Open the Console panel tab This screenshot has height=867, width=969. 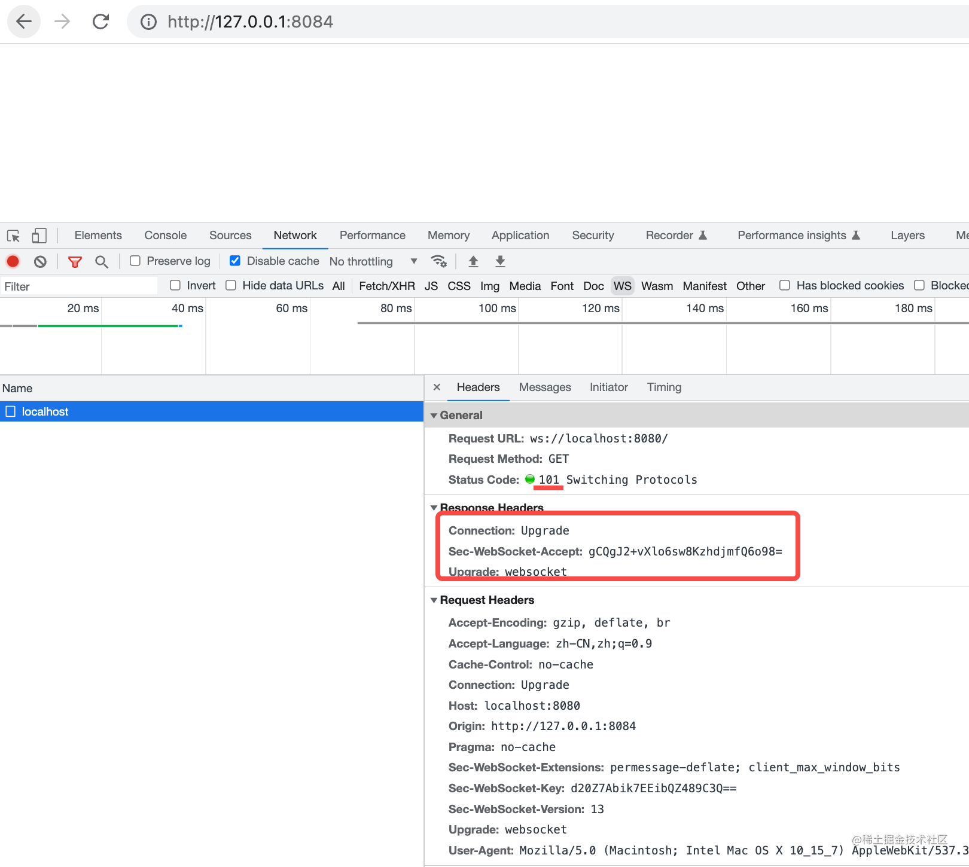(x=165, y=236)
